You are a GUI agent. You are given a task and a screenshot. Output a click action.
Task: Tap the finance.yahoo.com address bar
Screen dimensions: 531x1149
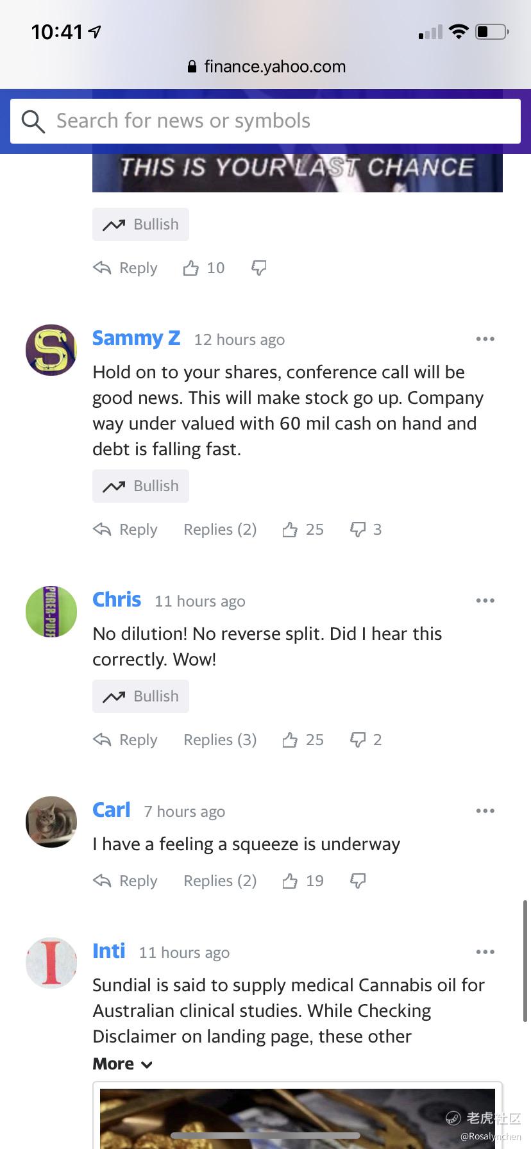265,67
